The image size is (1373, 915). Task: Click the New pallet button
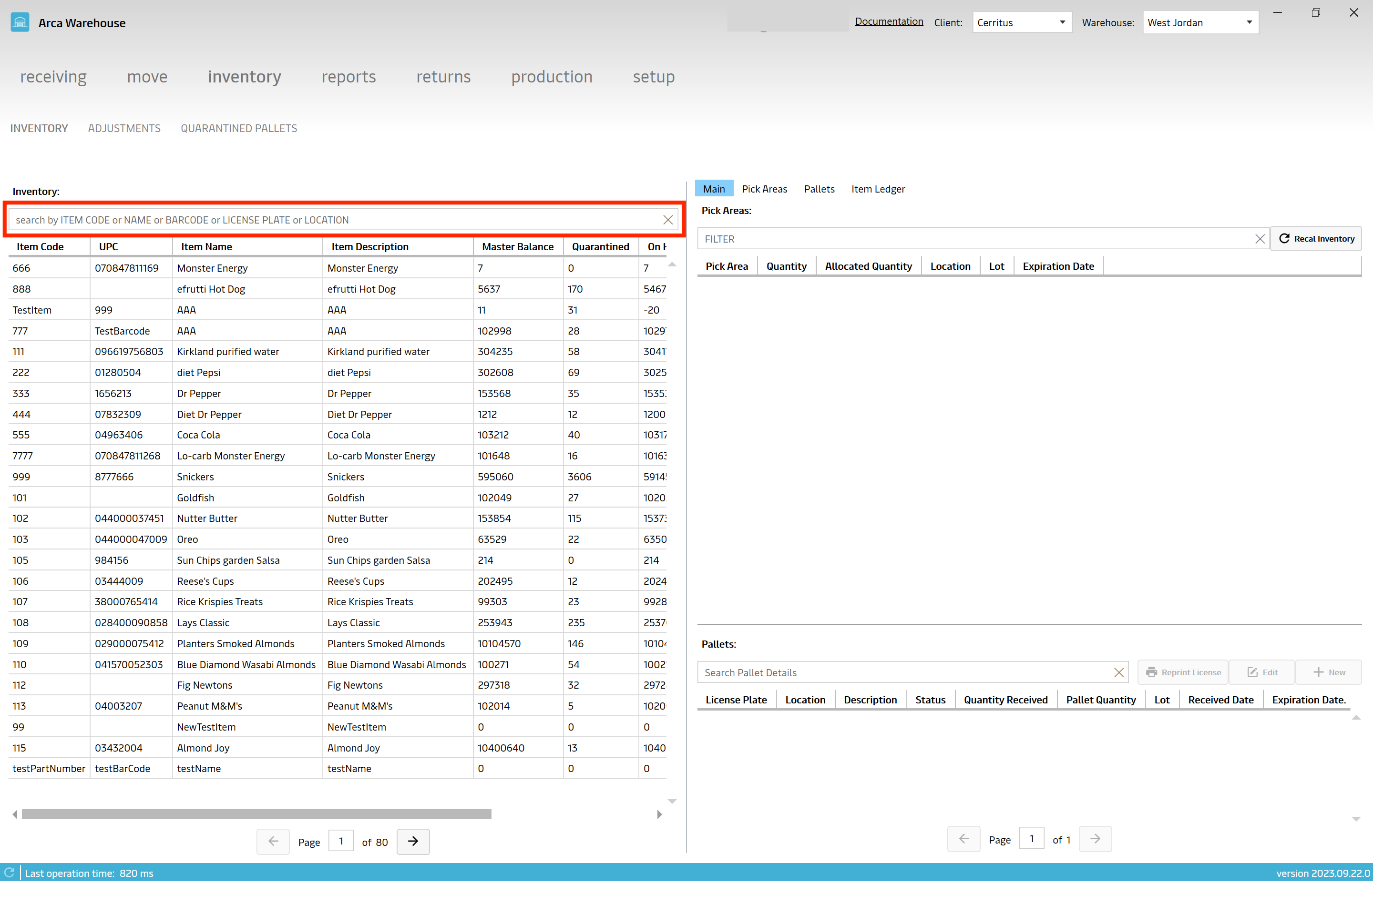(x=1329, y=672)
